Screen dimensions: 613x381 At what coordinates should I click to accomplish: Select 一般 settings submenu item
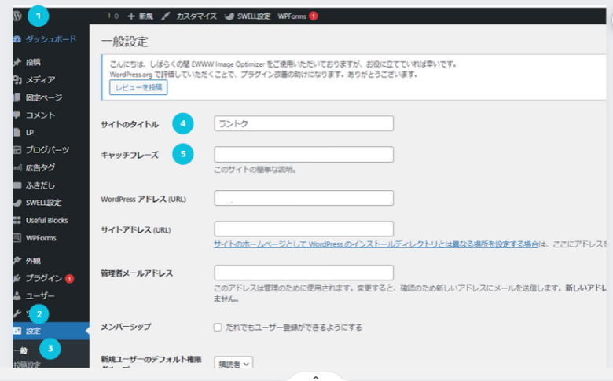click(20, 350)
